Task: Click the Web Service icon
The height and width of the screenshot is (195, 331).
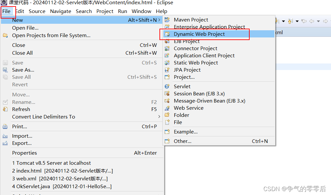Action: tap(167, 108)
